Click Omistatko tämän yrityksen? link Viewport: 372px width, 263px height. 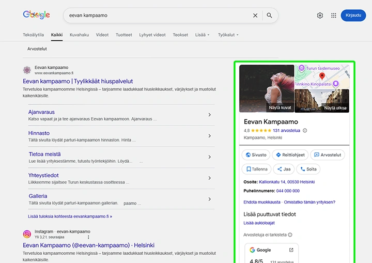pyautogui.click(x=309, y=202)
